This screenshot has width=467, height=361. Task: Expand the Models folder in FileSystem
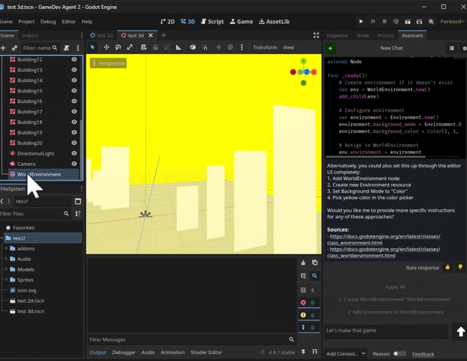coord(6,269)
